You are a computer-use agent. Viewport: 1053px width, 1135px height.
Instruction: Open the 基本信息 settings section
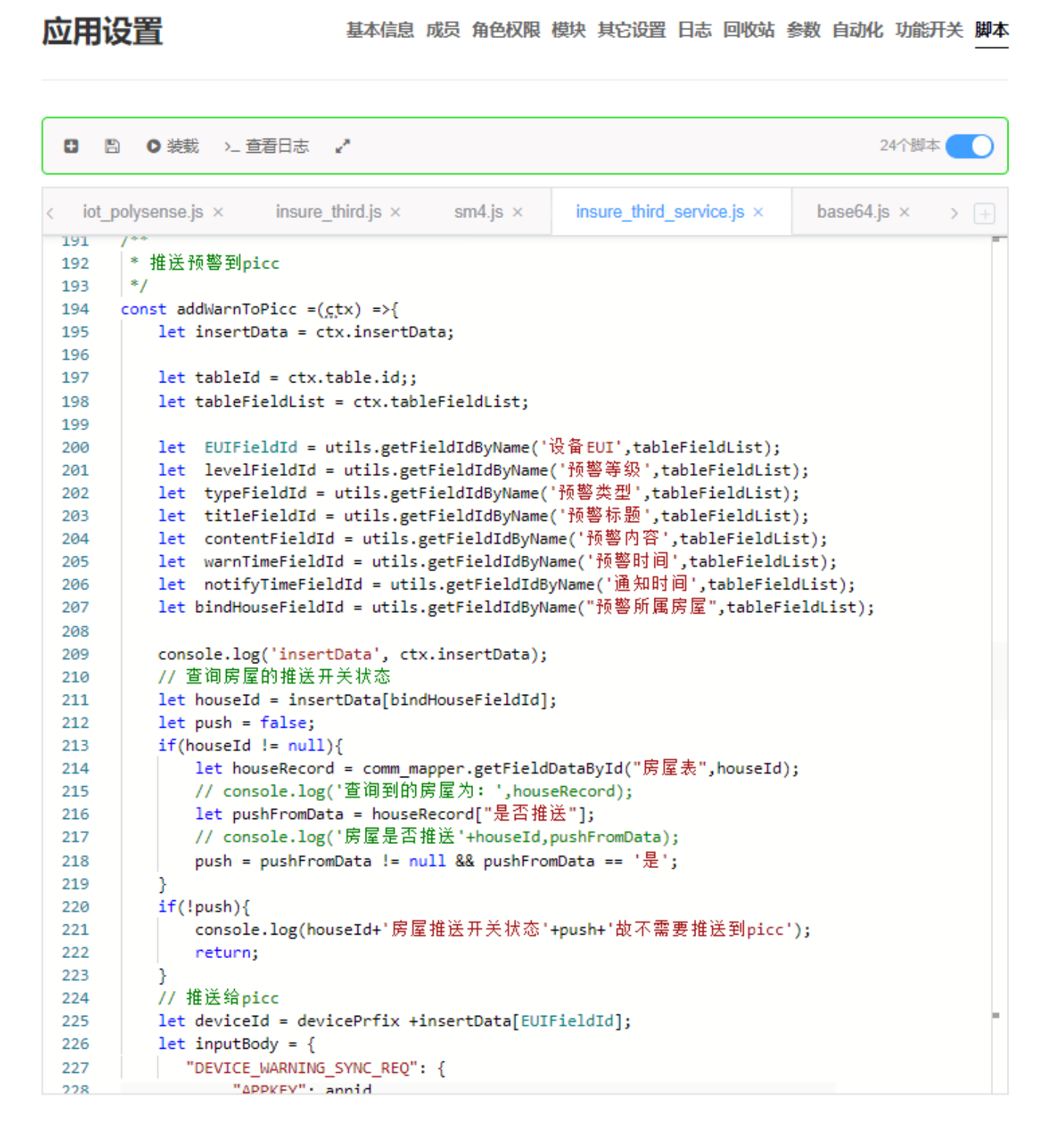pos(380,30)
